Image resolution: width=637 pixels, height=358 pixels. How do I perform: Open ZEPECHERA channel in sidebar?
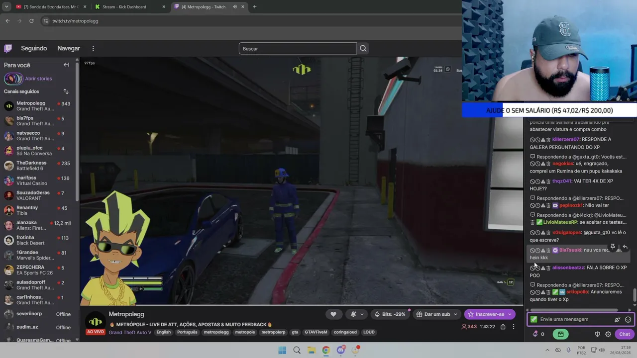coord(37,270)
